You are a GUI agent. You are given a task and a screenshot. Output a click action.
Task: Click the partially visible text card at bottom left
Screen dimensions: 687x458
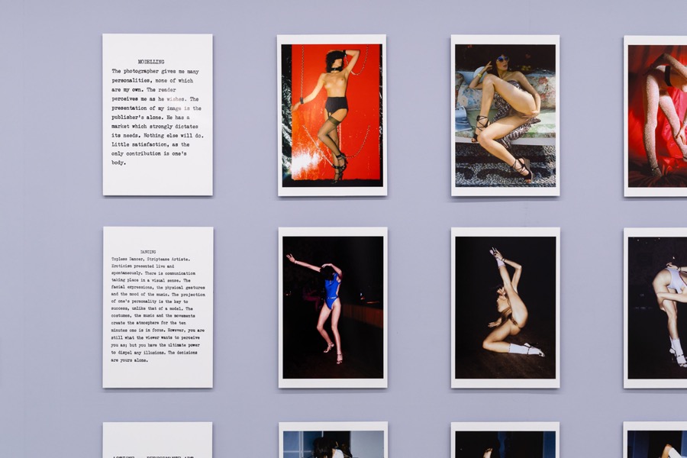coord(157,440)
